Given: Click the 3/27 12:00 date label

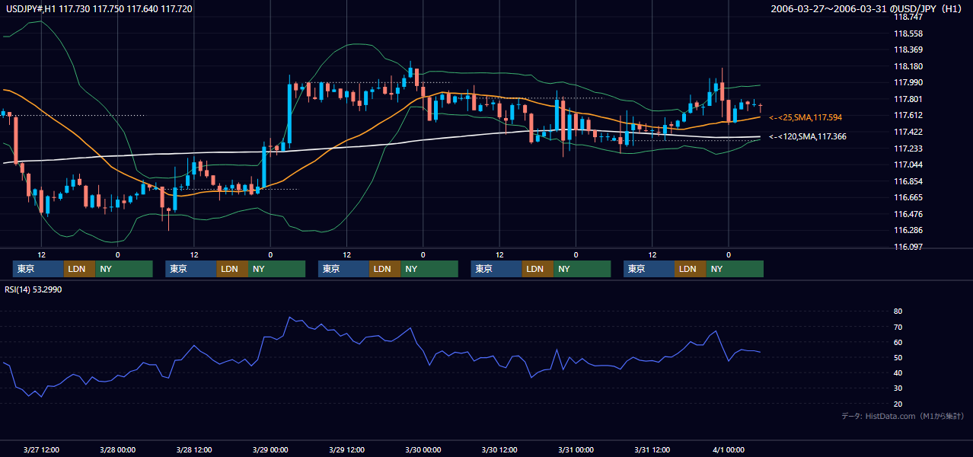Looking at the screenshot, I should (42, 449).
